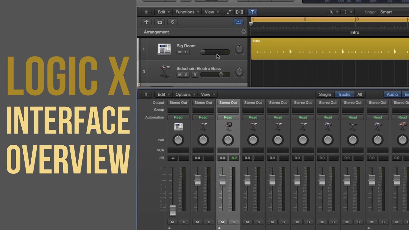Viewport: 409px width, 230px height.
Task: Open the mixer View menu
Action: coord(208,95)
